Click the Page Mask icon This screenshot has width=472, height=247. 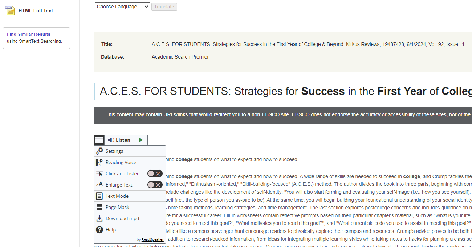(99, 207)
